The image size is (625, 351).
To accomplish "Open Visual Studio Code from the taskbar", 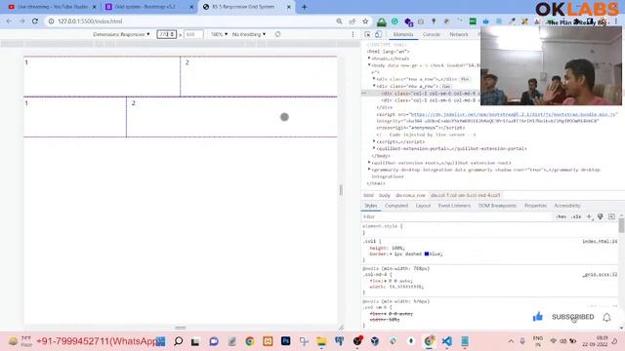I will (x=447, y=341).
